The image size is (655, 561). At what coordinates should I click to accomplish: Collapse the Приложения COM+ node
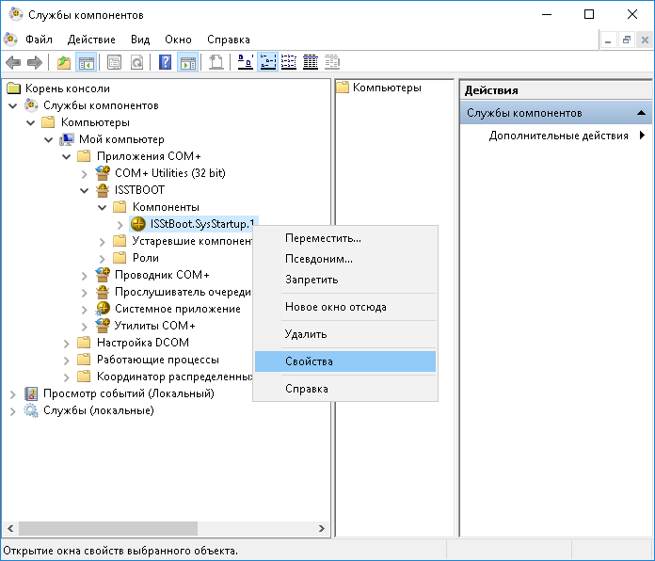[x=67, y=156]
